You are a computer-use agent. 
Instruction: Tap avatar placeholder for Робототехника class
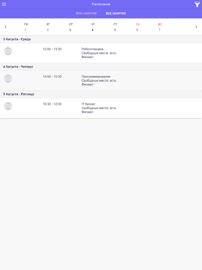8,51
